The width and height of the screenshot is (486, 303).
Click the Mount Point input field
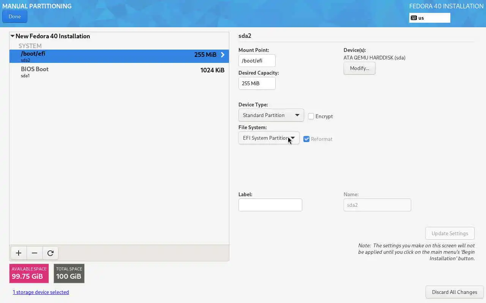pyautogui.click(x=257, y=61)
